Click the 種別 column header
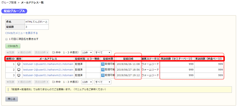This screenshot has width=239, height=108. point(19,59)
